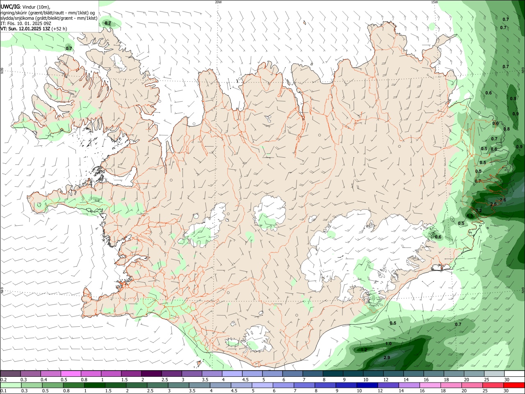The image size is (525, 394).
Task: Pick bottom-row palest green swatch between 0.1 and 0.3
Action: [11, 385]
